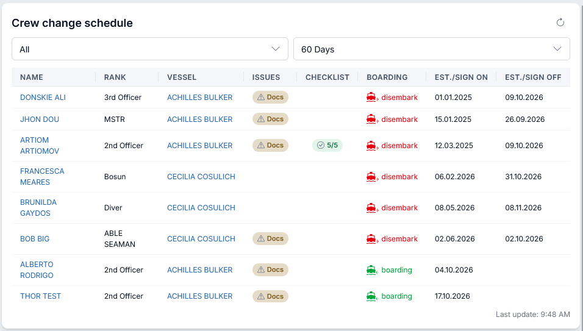The height and width of the screenshot is (331, 583).
Task: Open ACHILLES BULKER vessel in ARTIOM ARTIOMOV row
Action: pyautogui.click(x=199, y=146)
